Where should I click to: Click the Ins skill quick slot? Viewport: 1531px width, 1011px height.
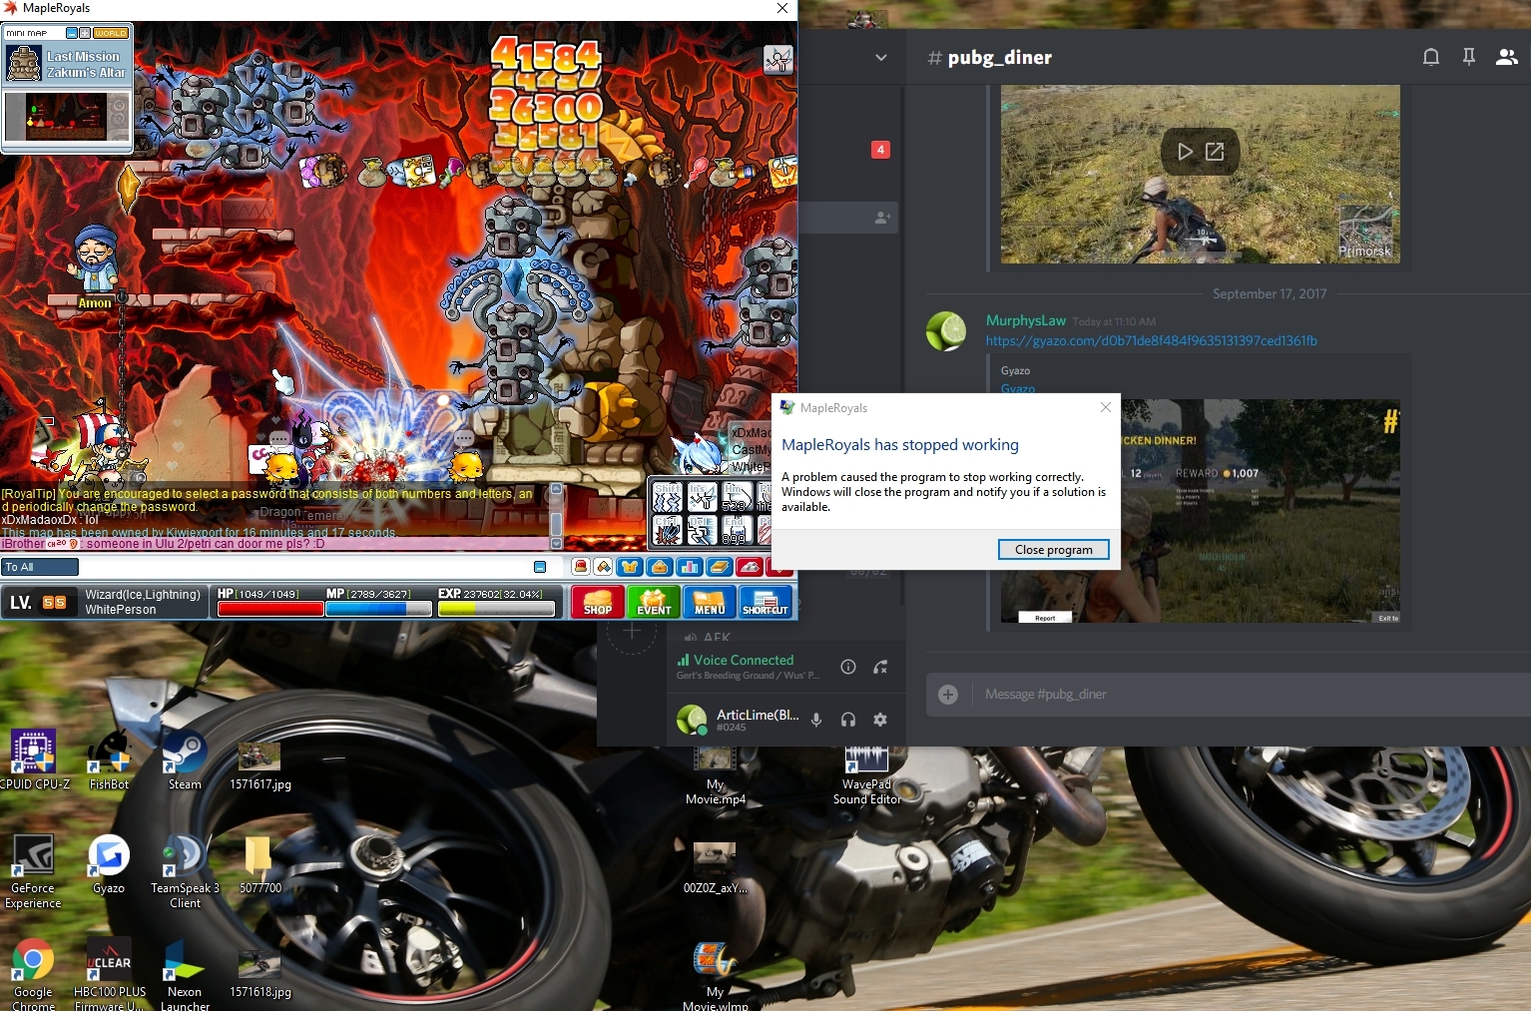click(x=702, y=497)
